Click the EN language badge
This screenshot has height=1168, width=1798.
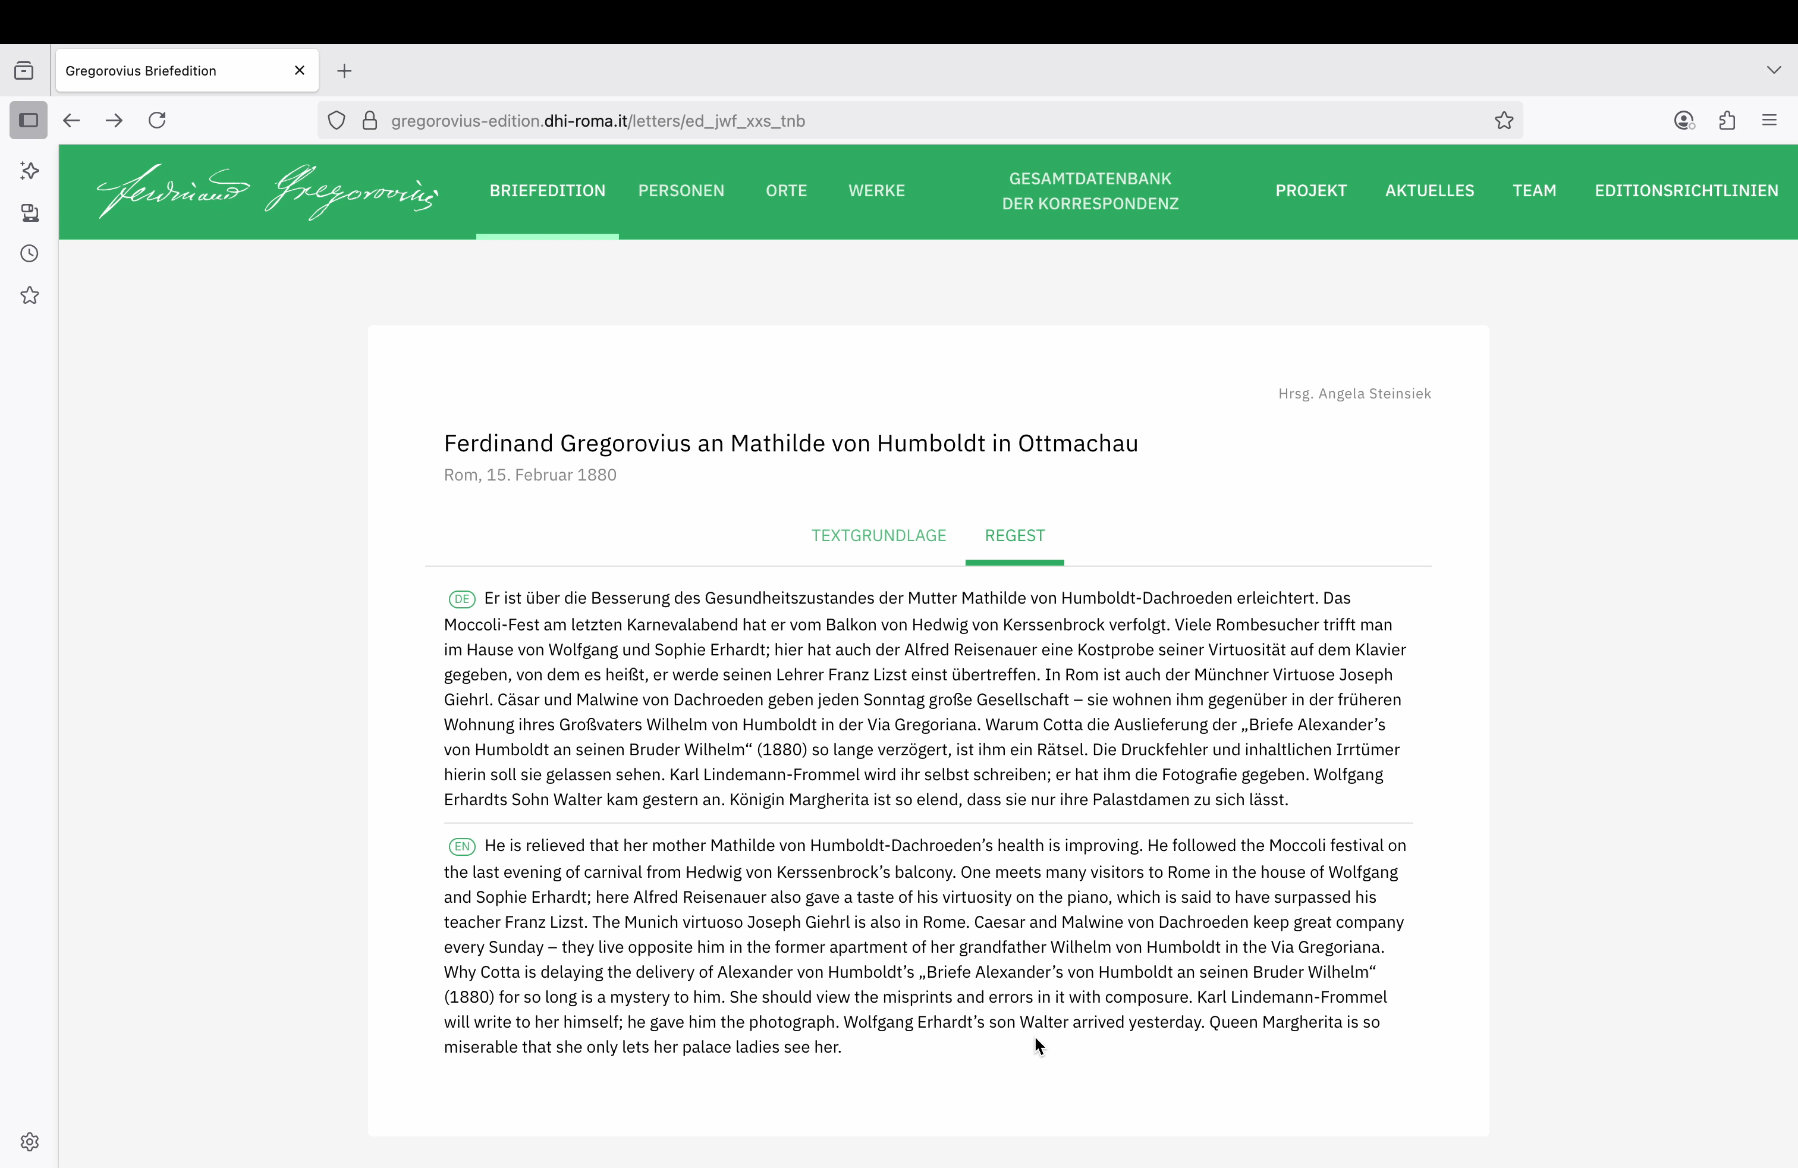pyautogui.click(x=461, y=846)
